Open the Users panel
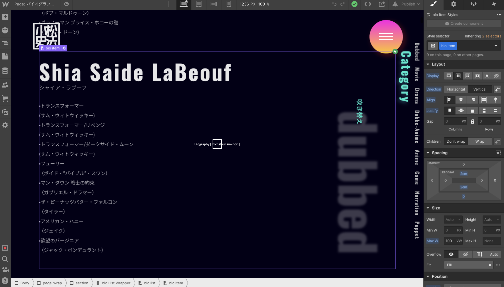The image size is (504, 287). (x=5, y=85)
